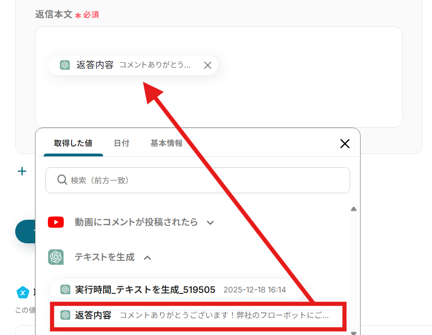This screenshot has width=432, height=335.
Task: Remove the 返答内容 chip from reply body
Action: pyautogui.click(x=207, y=65)
